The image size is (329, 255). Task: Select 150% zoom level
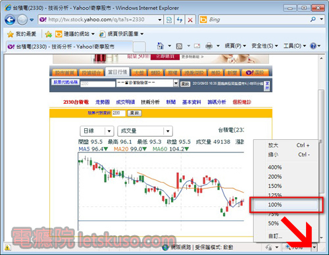pyautogui.click(x=286, y=186)
